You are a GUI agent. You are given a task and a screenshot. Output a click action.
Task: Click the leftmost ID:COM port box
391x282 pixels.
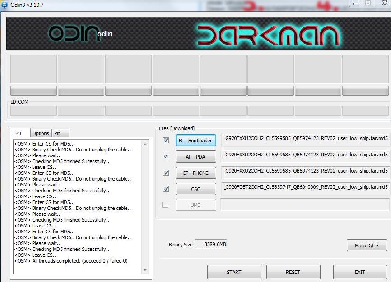(x=34, y=111)
